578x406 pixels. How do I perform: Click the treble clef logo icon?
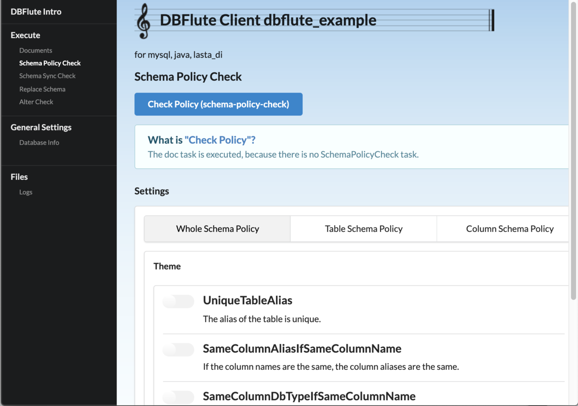coord(143,21)
